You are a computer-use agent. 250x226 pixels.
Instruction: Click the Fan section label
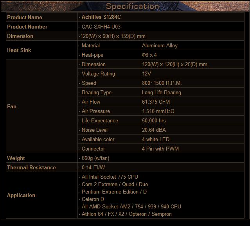coord(12,106)
